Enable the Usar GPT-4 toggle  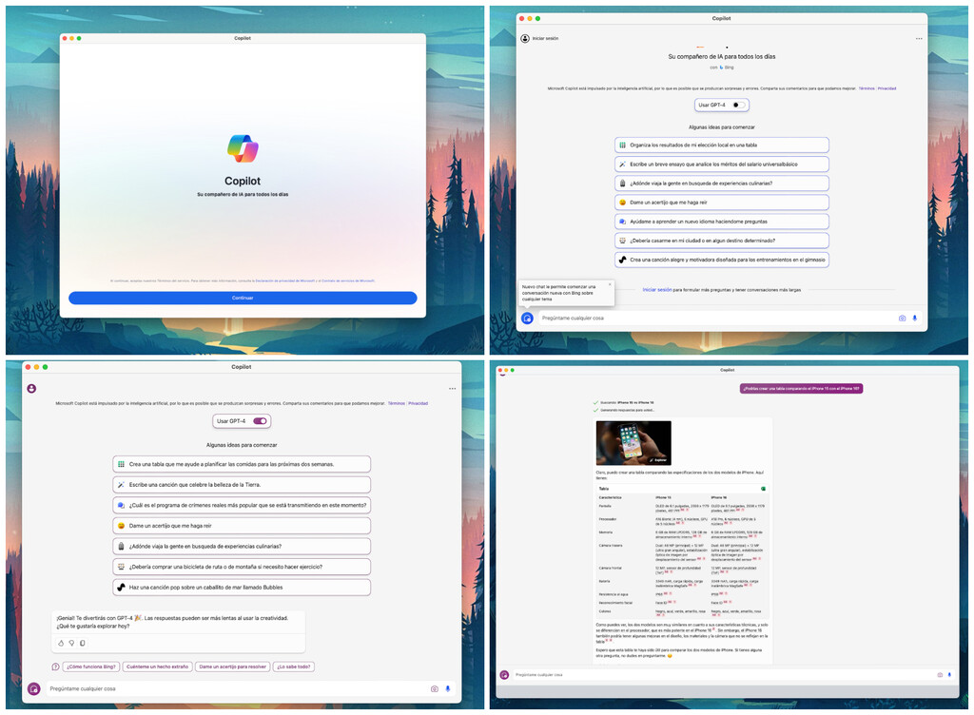(x=737, y=105)
